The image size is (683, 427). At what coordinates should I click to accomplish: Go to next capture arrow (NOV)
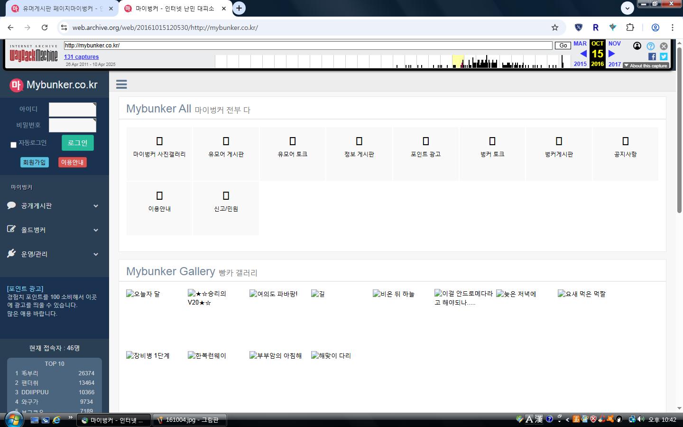pos(612,54)
